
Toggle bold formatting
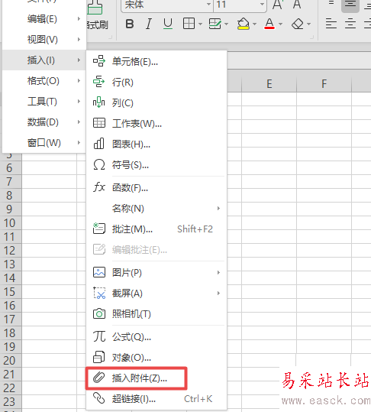coord(130,24)
